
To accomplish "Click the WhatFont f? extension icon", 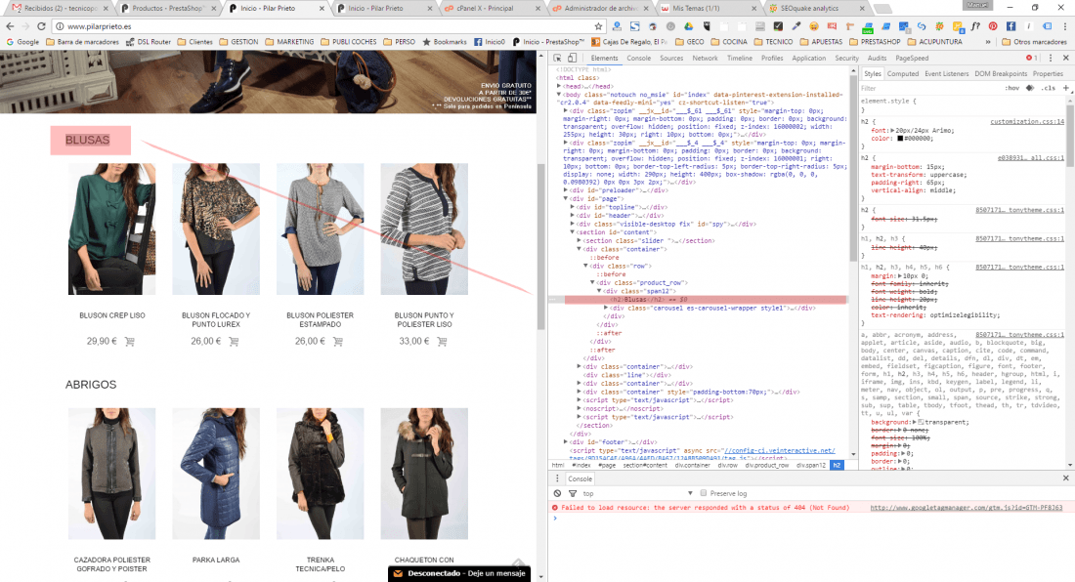I will (975, 26).
